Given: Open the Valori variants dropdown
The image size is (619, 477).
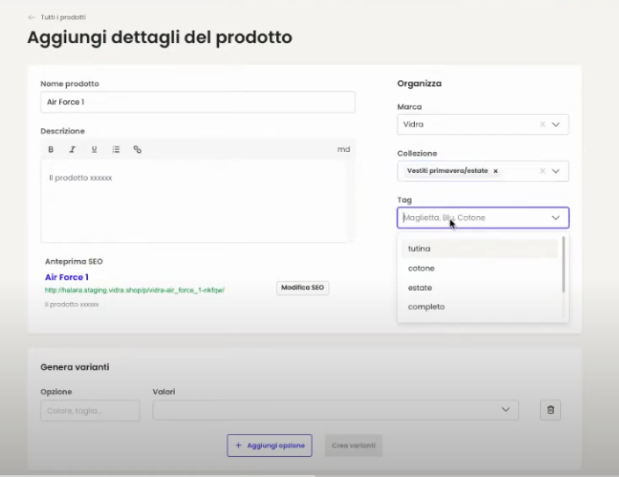Looking at the screenshot, I should click(x=505, y=409).
